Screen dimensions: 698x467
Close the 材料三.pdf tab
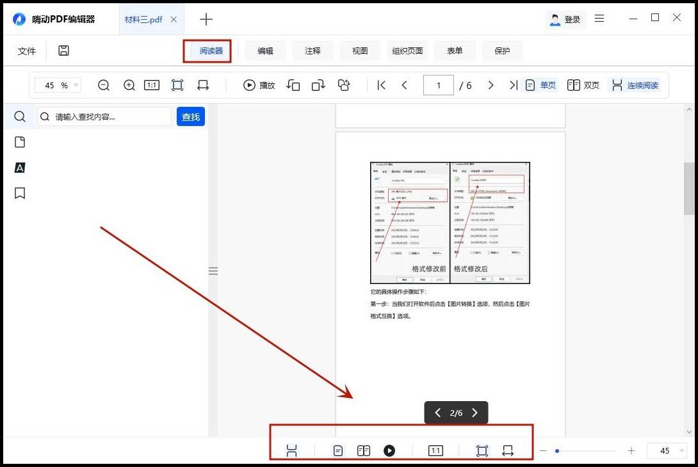click(174, 20)
